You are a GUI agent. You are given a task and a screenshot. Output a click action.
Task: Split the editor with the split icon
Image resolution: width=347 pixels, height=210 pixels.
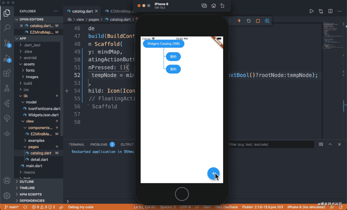pos(330,11)
